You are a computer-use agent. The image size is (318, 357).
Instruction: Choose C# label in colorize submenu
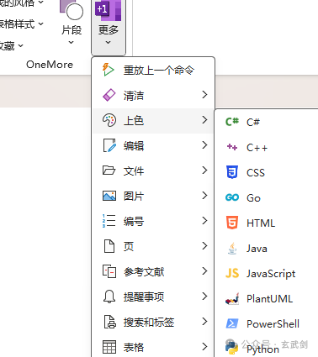[x=253, y=122]
